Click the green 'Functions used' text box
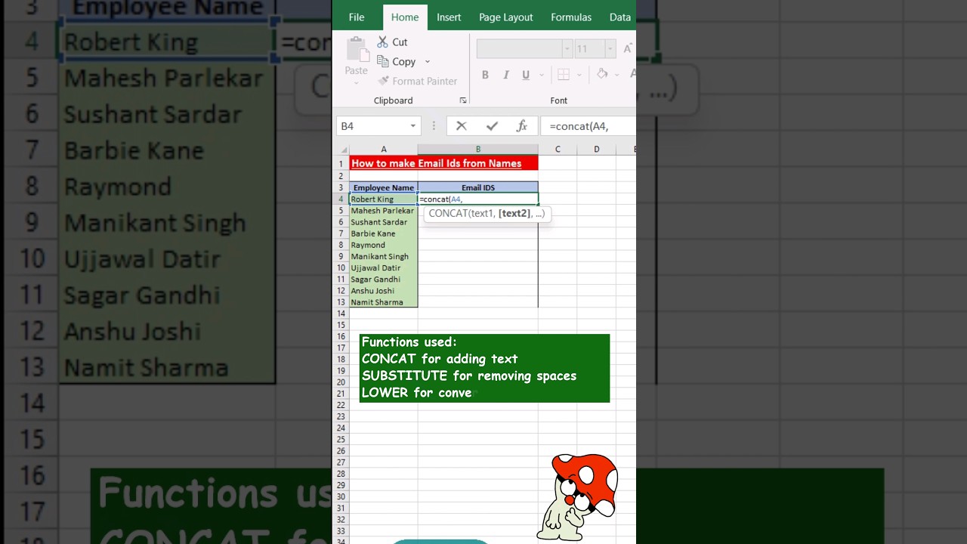Image resolution: width=967 pixels, height=544 pixels. coord(484,368)
